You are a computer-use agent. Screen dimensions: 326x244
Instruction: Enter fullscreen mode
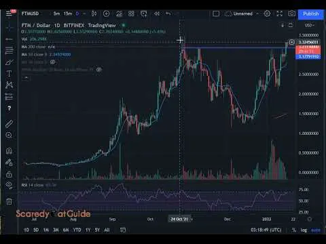279,14
